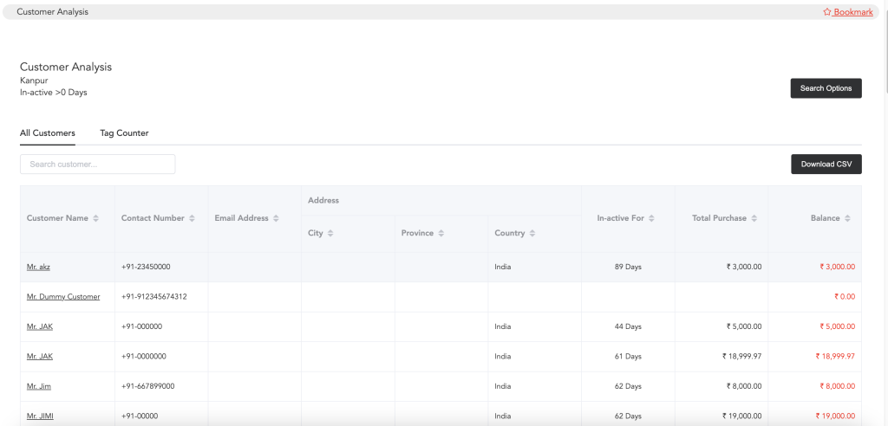Sort by Total Purchase column arrows
888x426 pixels.
pyautogui.click(x=754, y=218)
